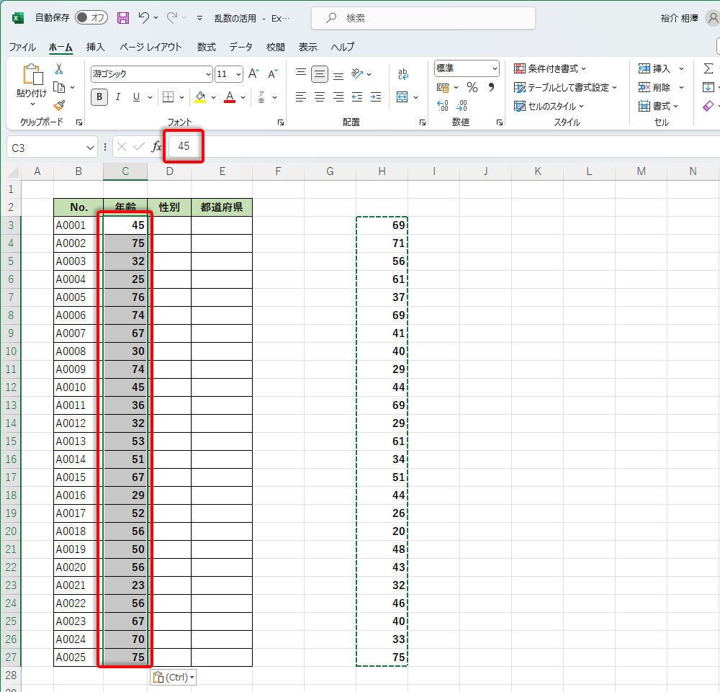720x692 pixels.
Task: Open the number format dropdown (標準)
Action: coord(495,68)
